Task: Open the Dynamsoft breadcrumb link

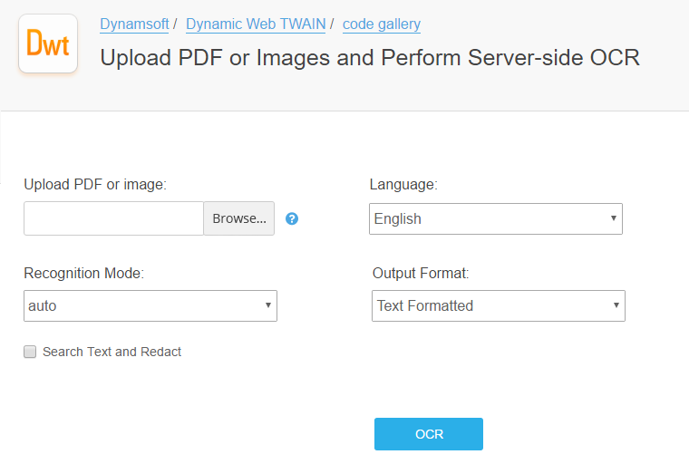Action: click(x=134, y=24)
